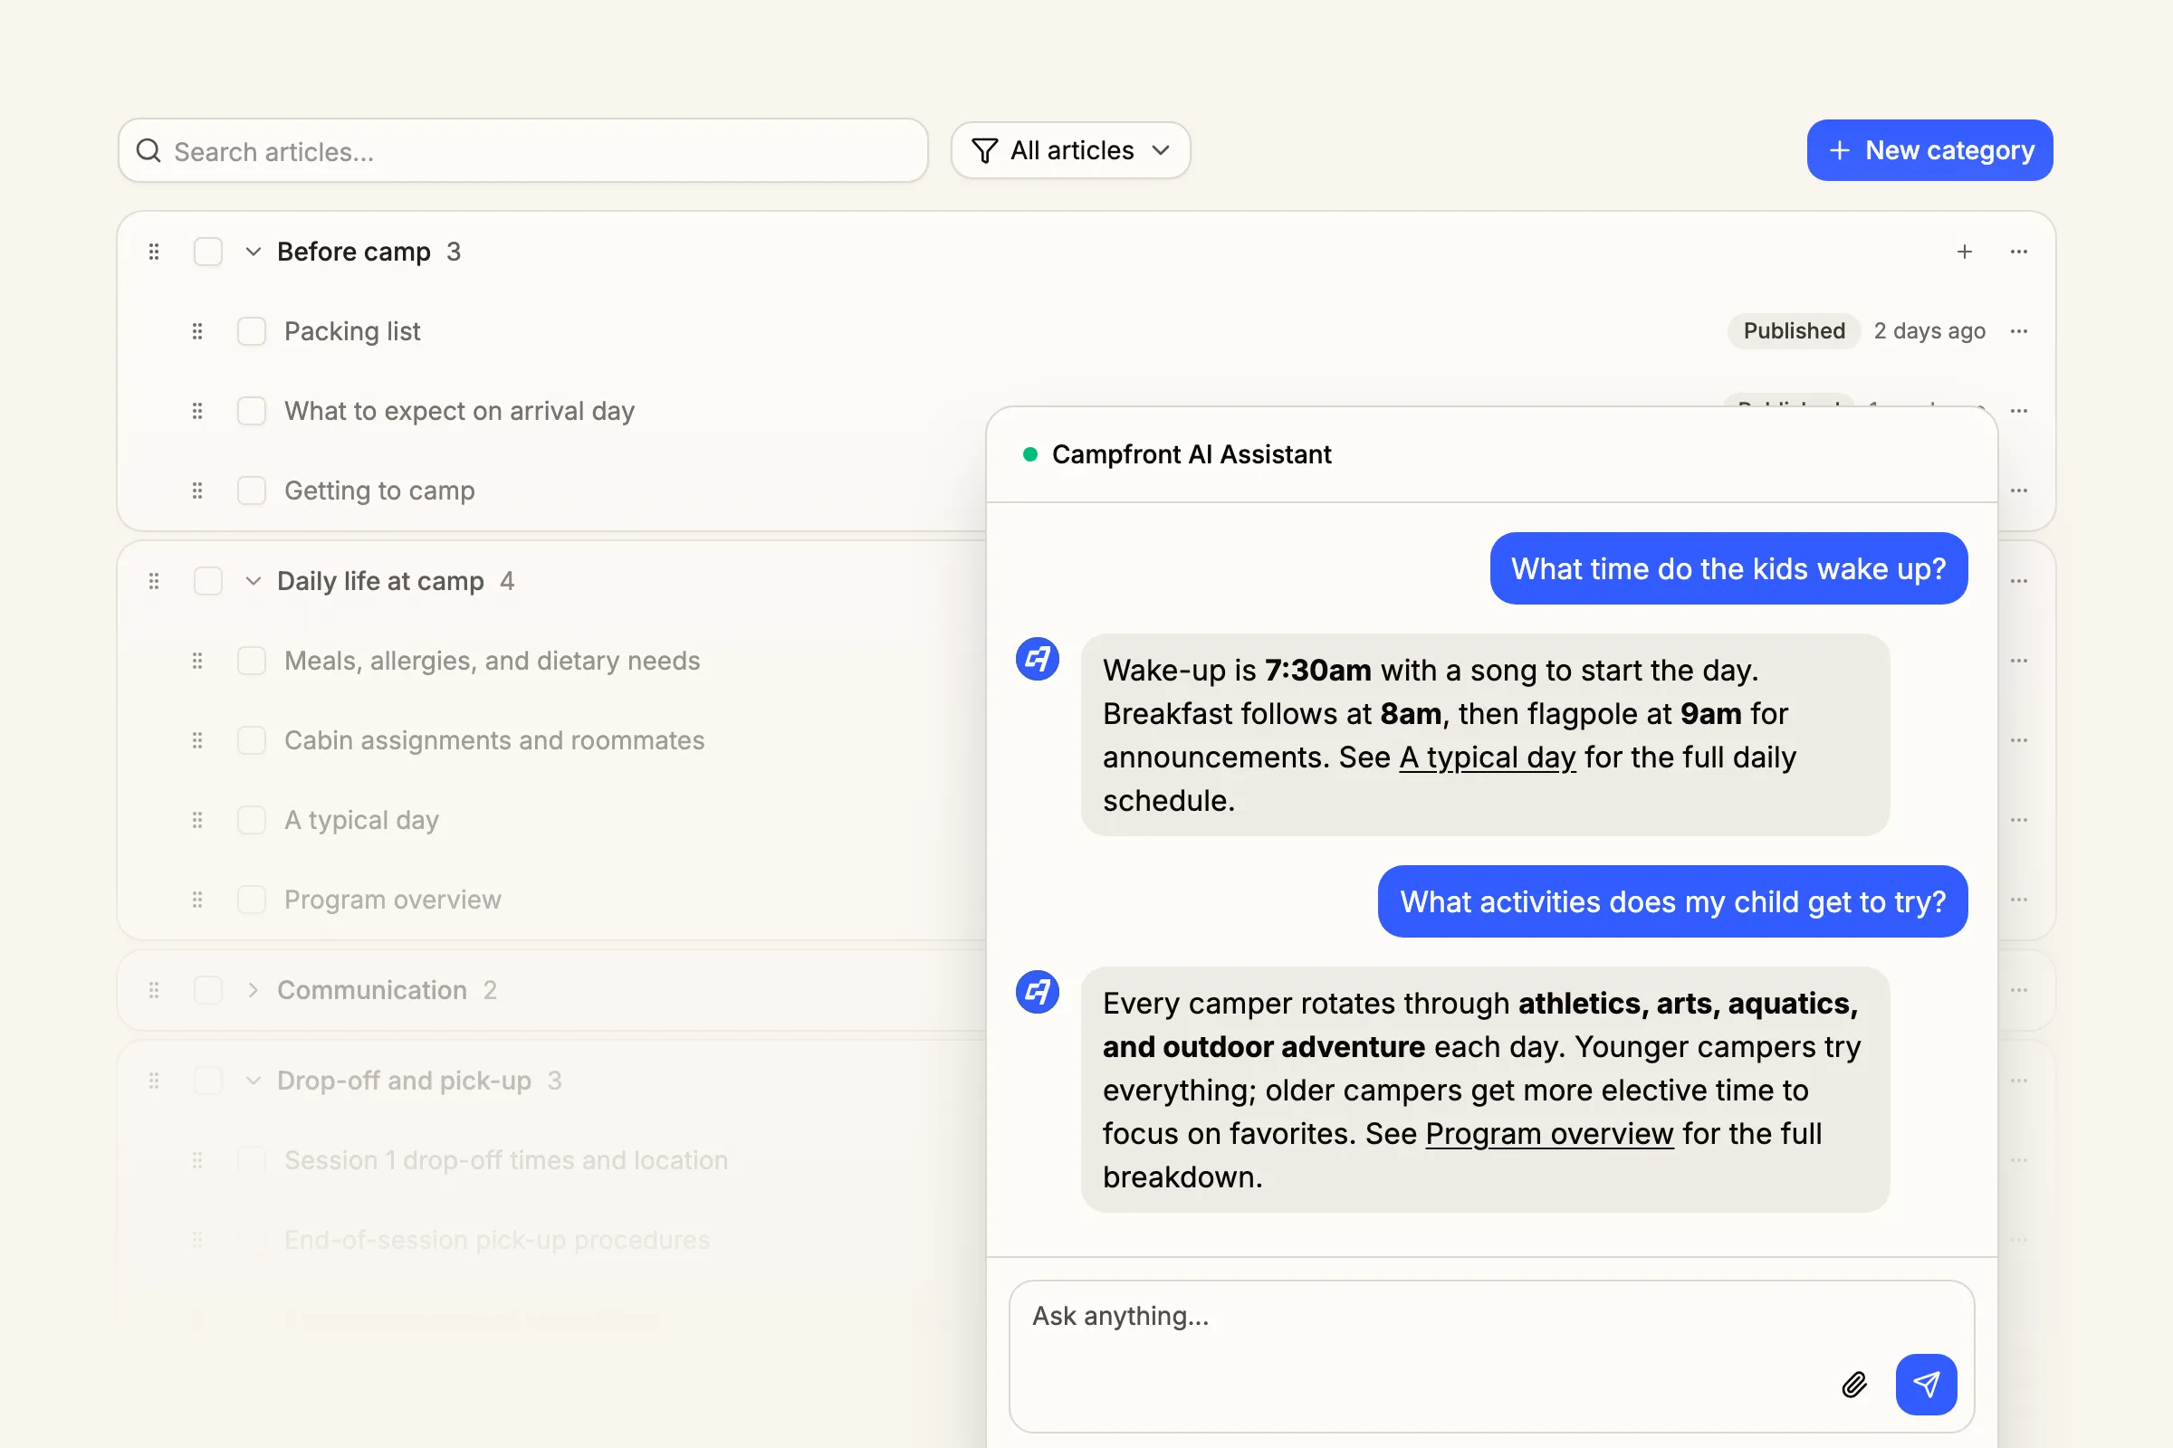This screenshot has width=2173, height=1448.
Task: Grab the Getting to camp drag handle
Action: 196,491
